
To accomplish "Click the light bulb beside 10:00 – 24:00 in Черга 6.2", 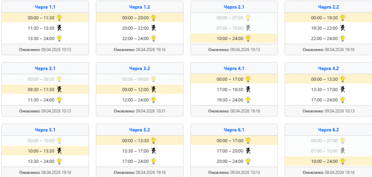I will click(343, 161).
